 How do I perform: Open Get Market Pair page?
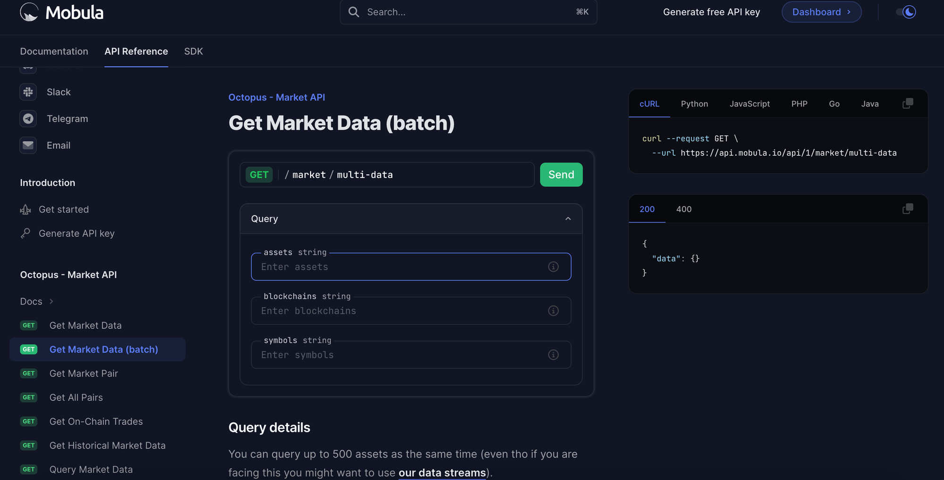84,373
